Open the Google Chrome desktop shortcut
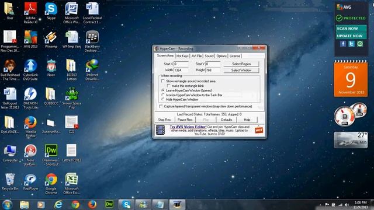Image resolution: width=374 pixels, height=210 pixels. 51,183
